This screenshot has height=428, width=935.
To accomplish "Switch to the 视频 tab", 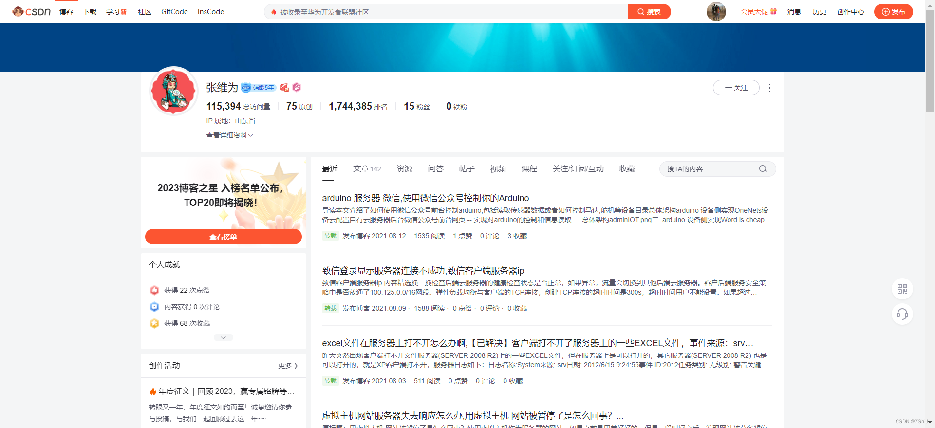I will coord(498,169).
